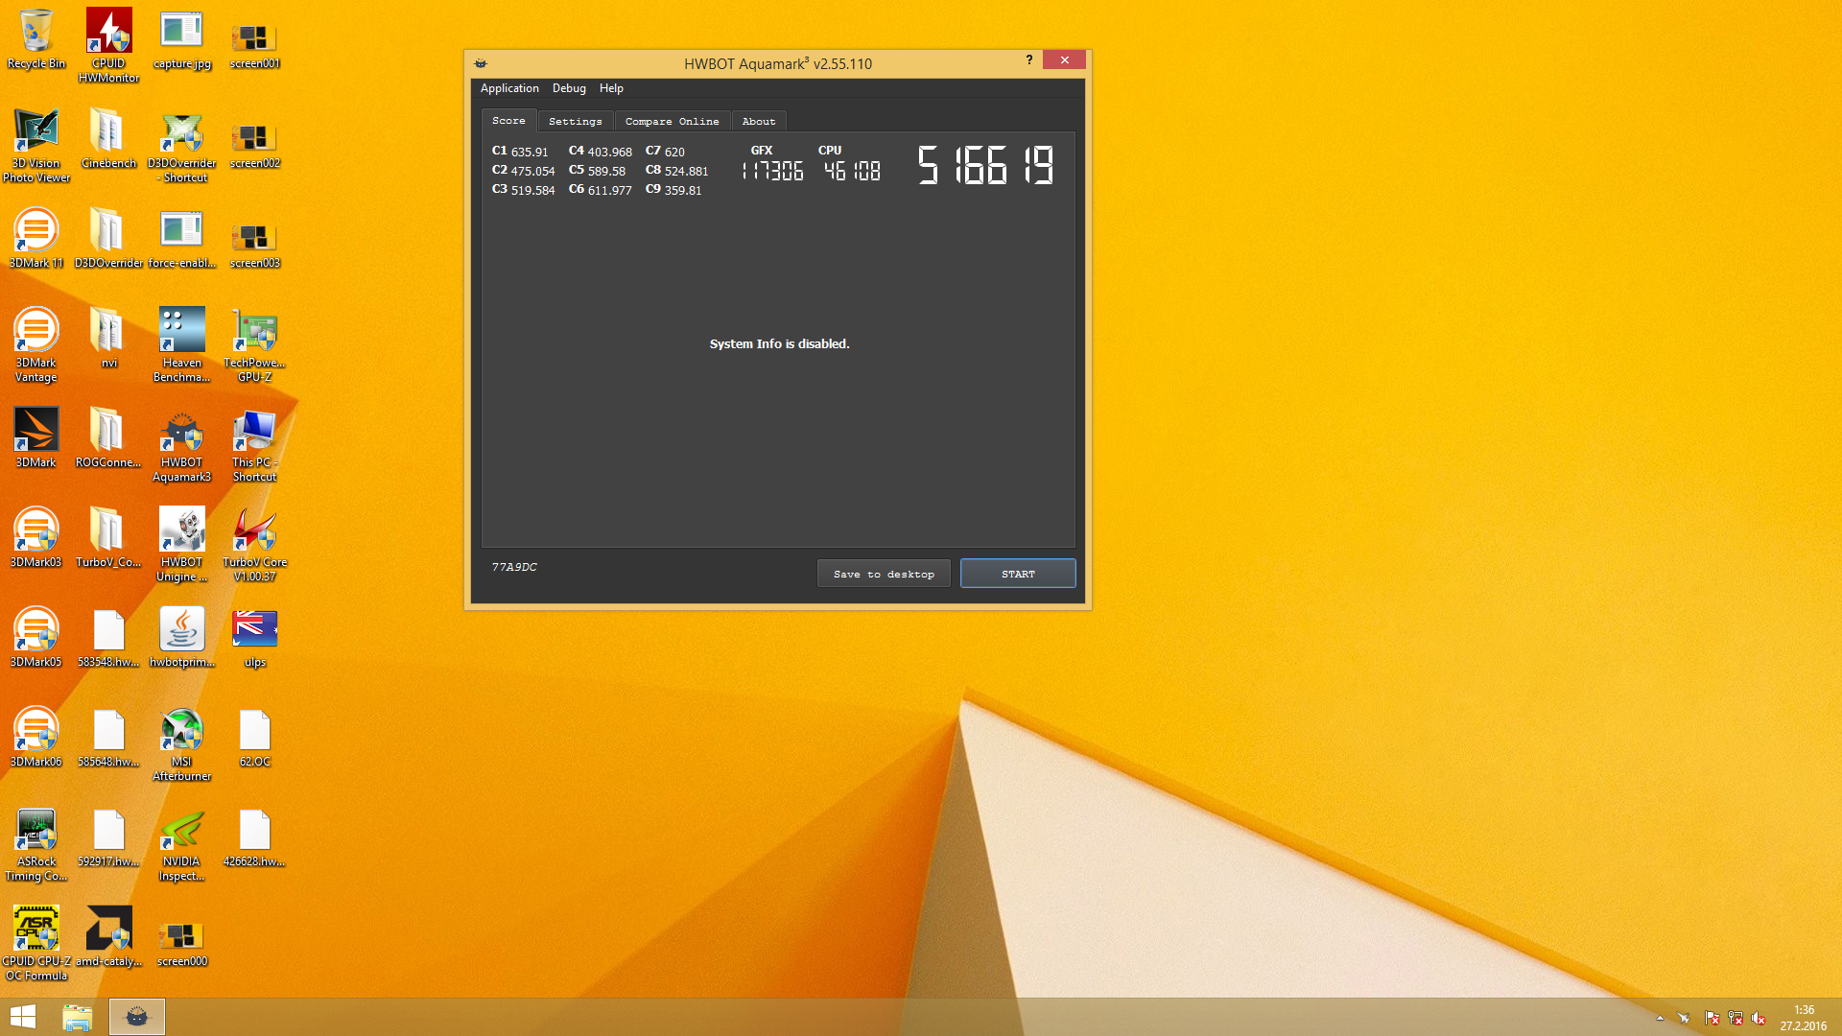
Task: Launch 3DMark03 desktop icon
Action: tap(36, 538)
